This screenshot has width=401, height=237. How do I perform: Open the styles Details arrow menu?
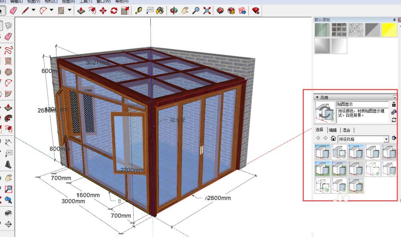tap(394, 138)
